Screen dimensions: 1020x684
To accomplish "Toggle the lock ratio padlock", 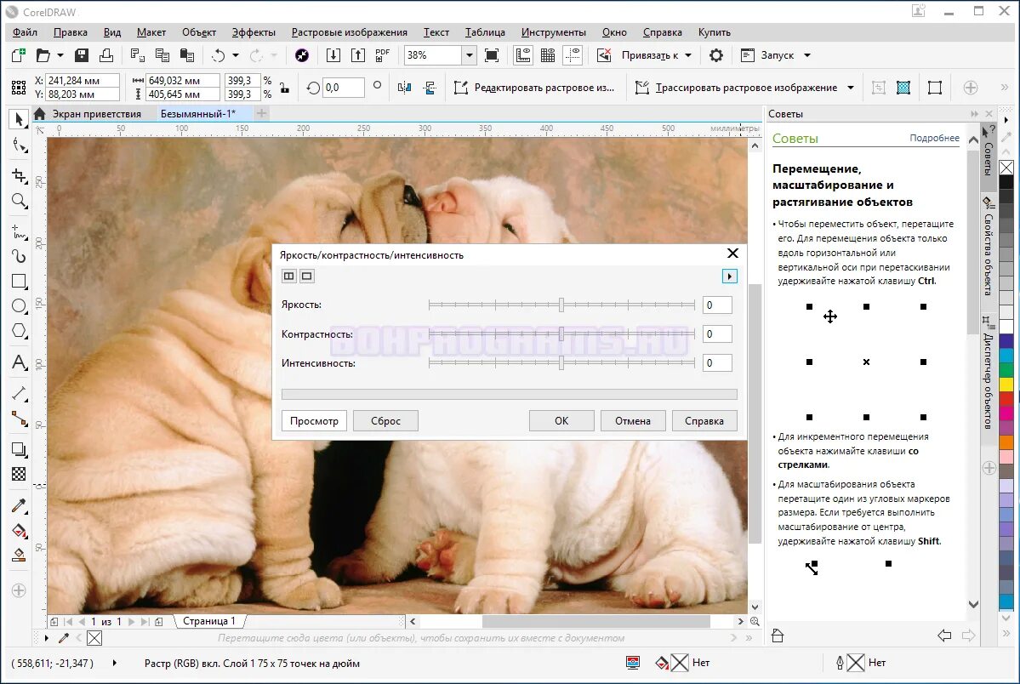I will point(284,88).
